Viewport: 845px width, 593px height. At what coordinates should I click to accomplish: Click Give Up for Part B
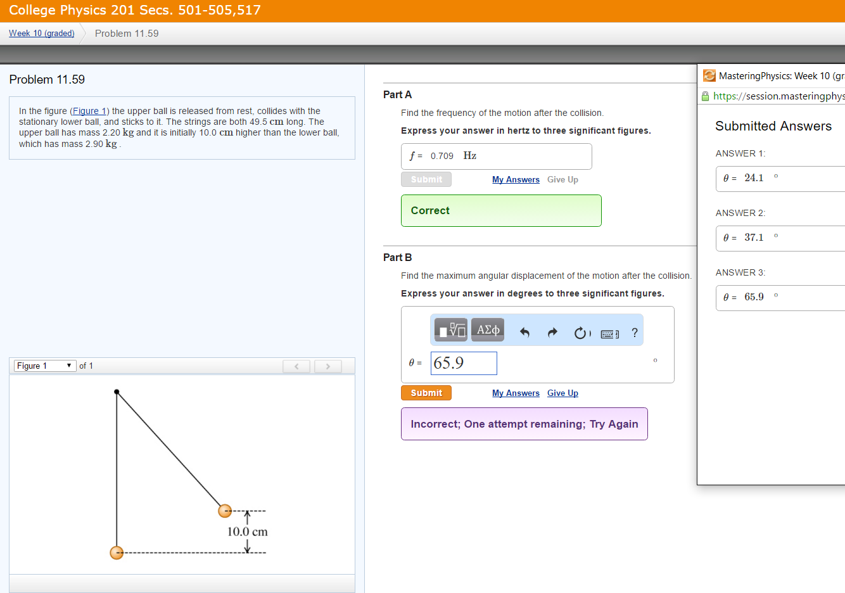click(x=562, y=393)
